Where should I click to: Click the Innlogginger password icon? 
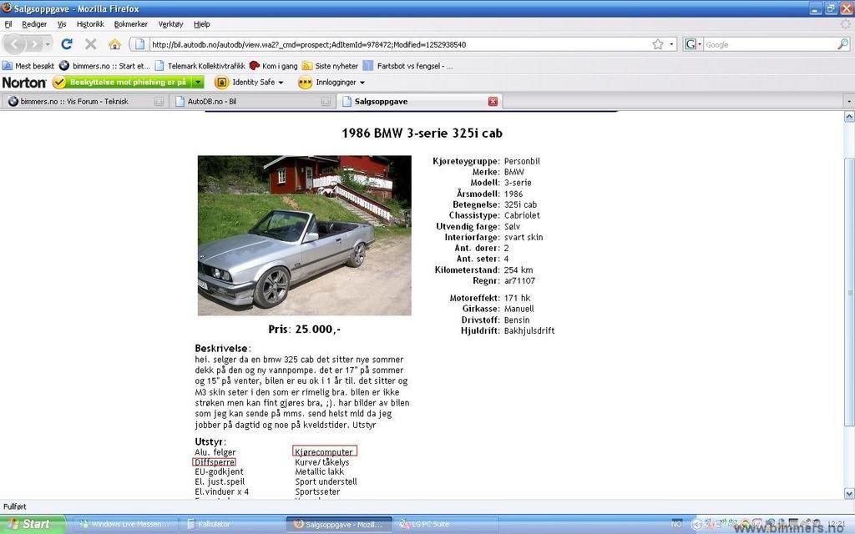305,83
